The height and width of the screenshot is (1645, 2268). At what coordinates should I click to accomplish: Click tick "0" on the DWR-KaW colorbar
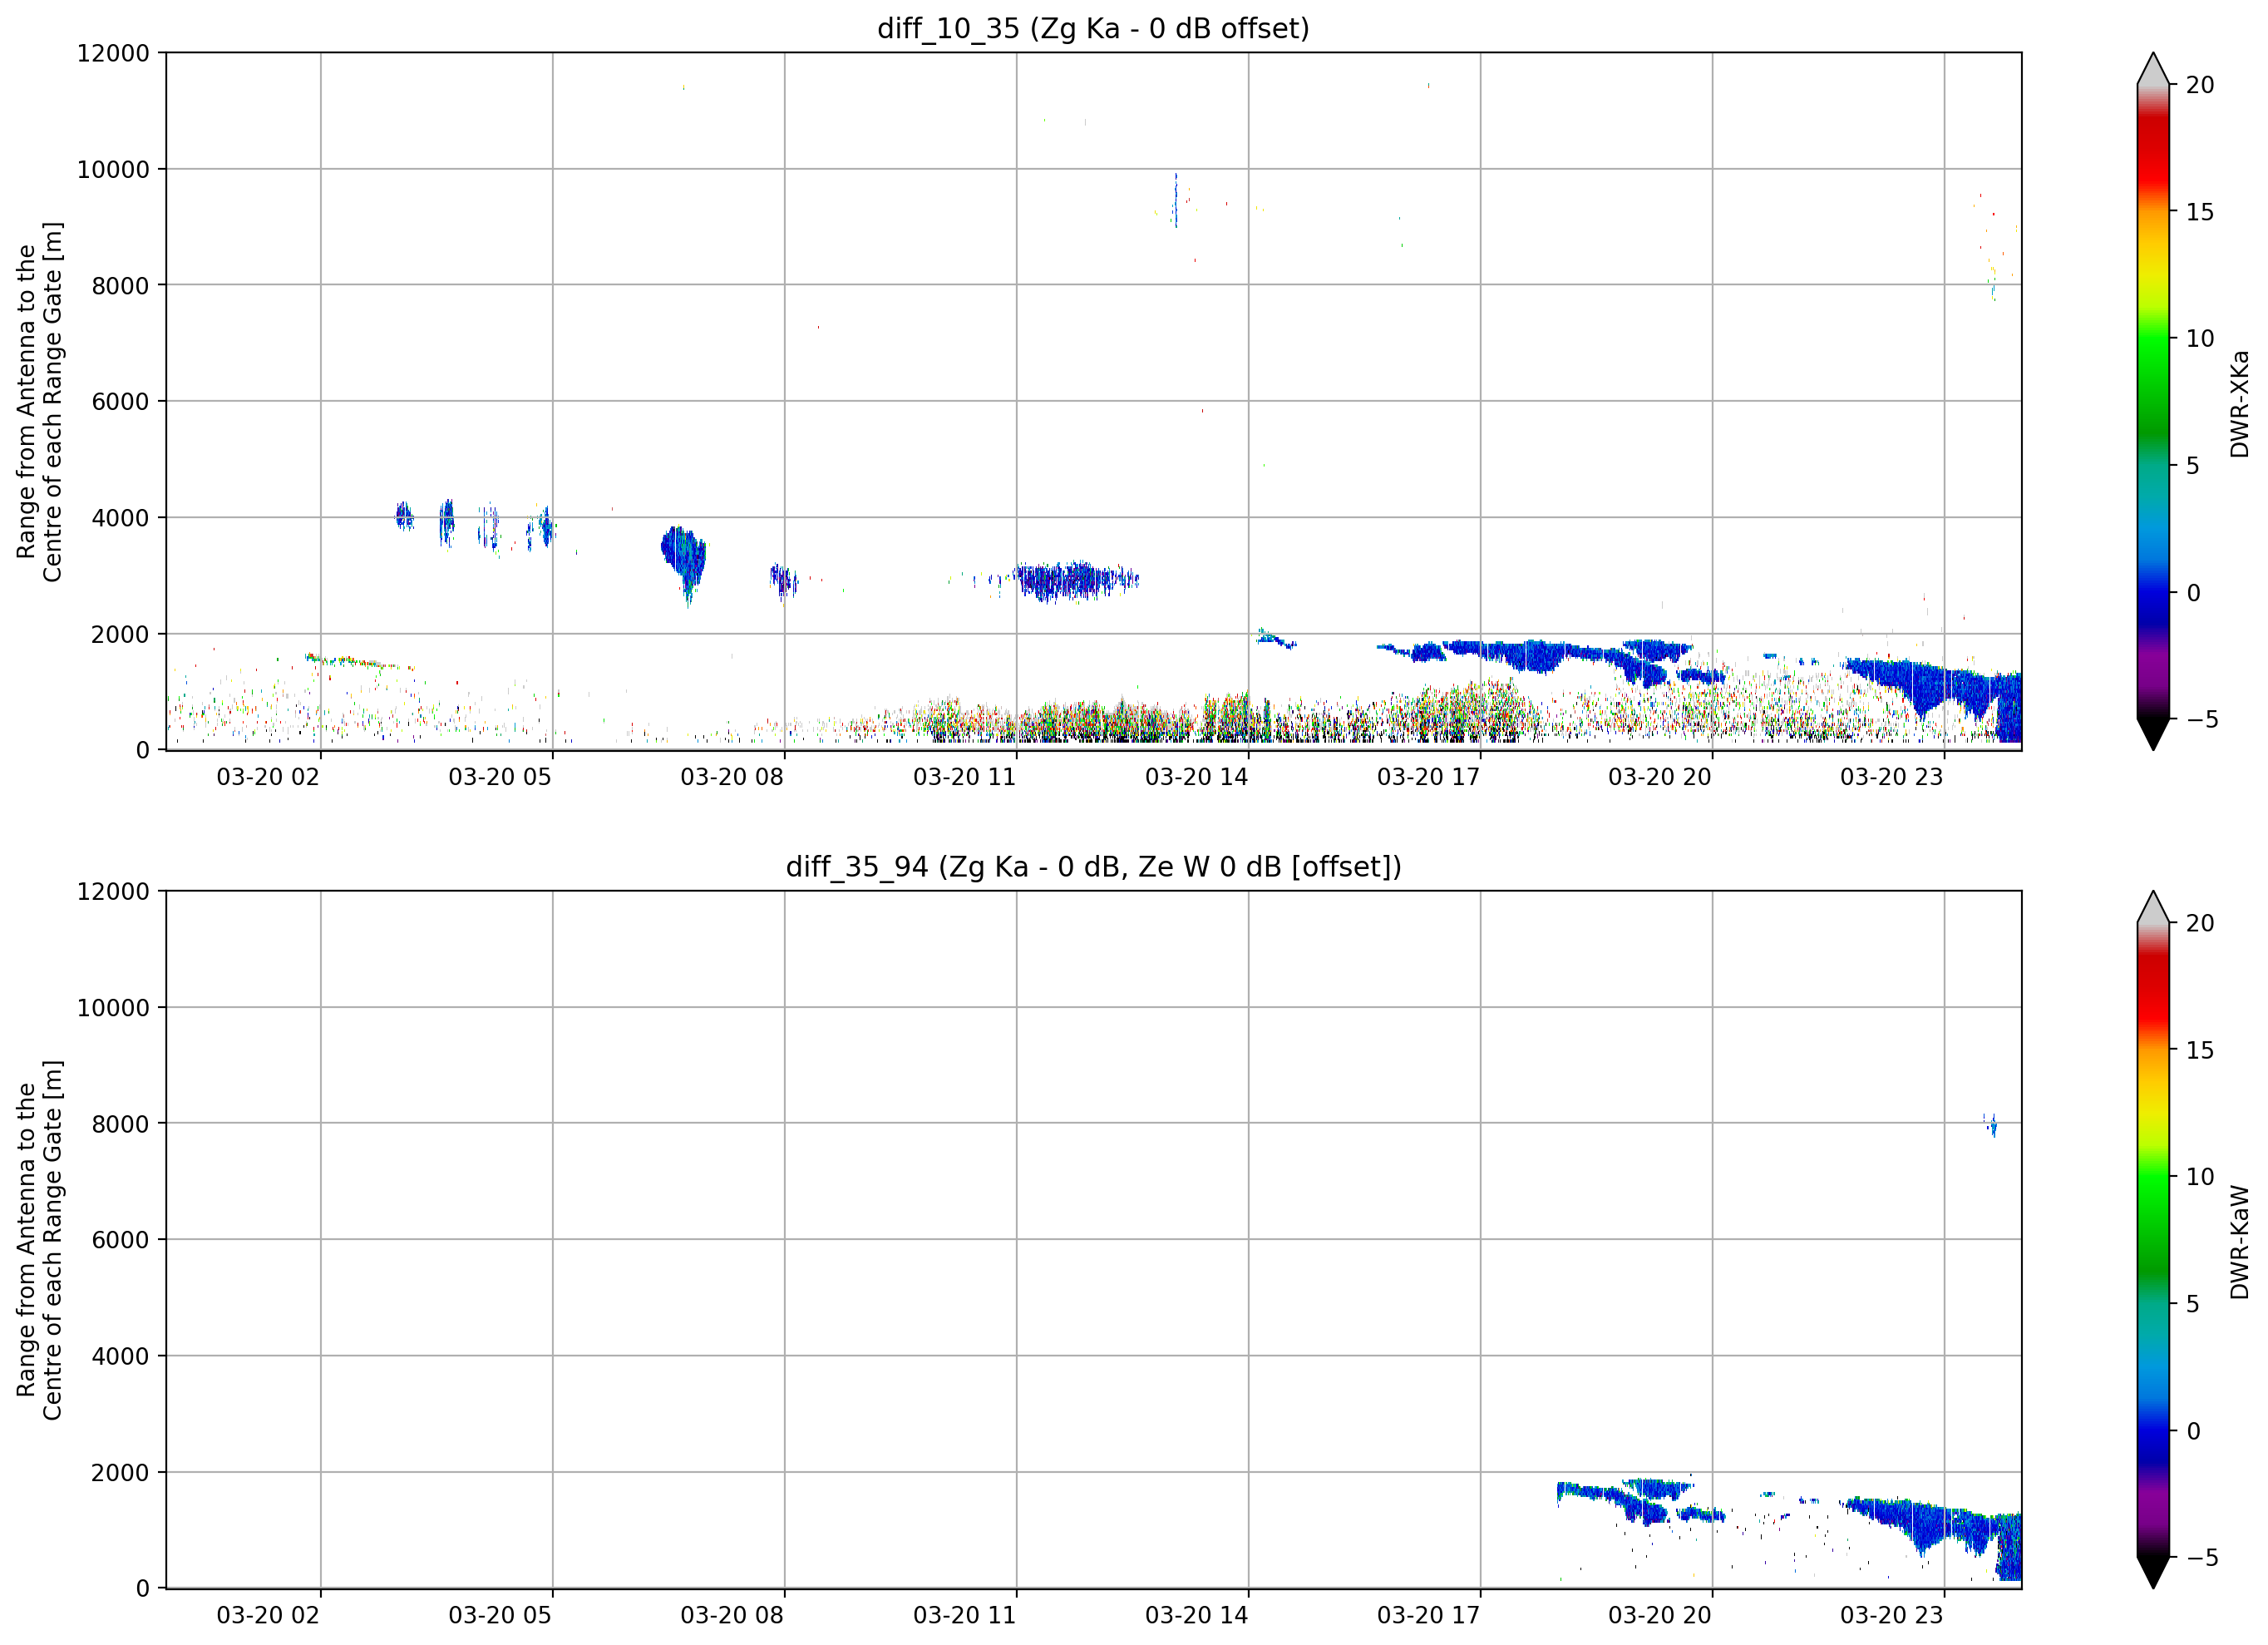coord(2193,1431)
